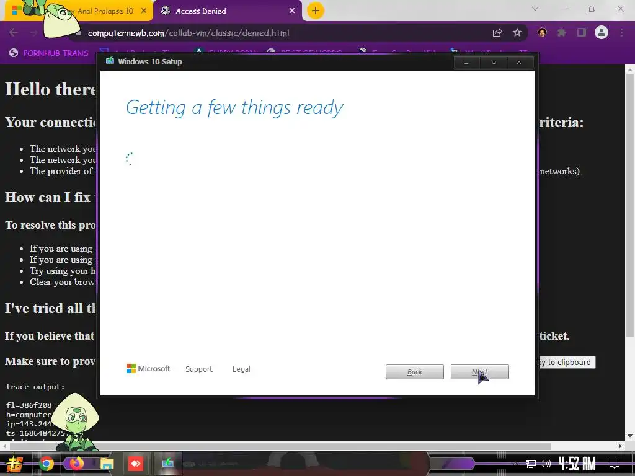The width and height of the screenshot is (635, 476).
Task: Copy trace output with clipboard button
Action: click(x=567, y=362)
